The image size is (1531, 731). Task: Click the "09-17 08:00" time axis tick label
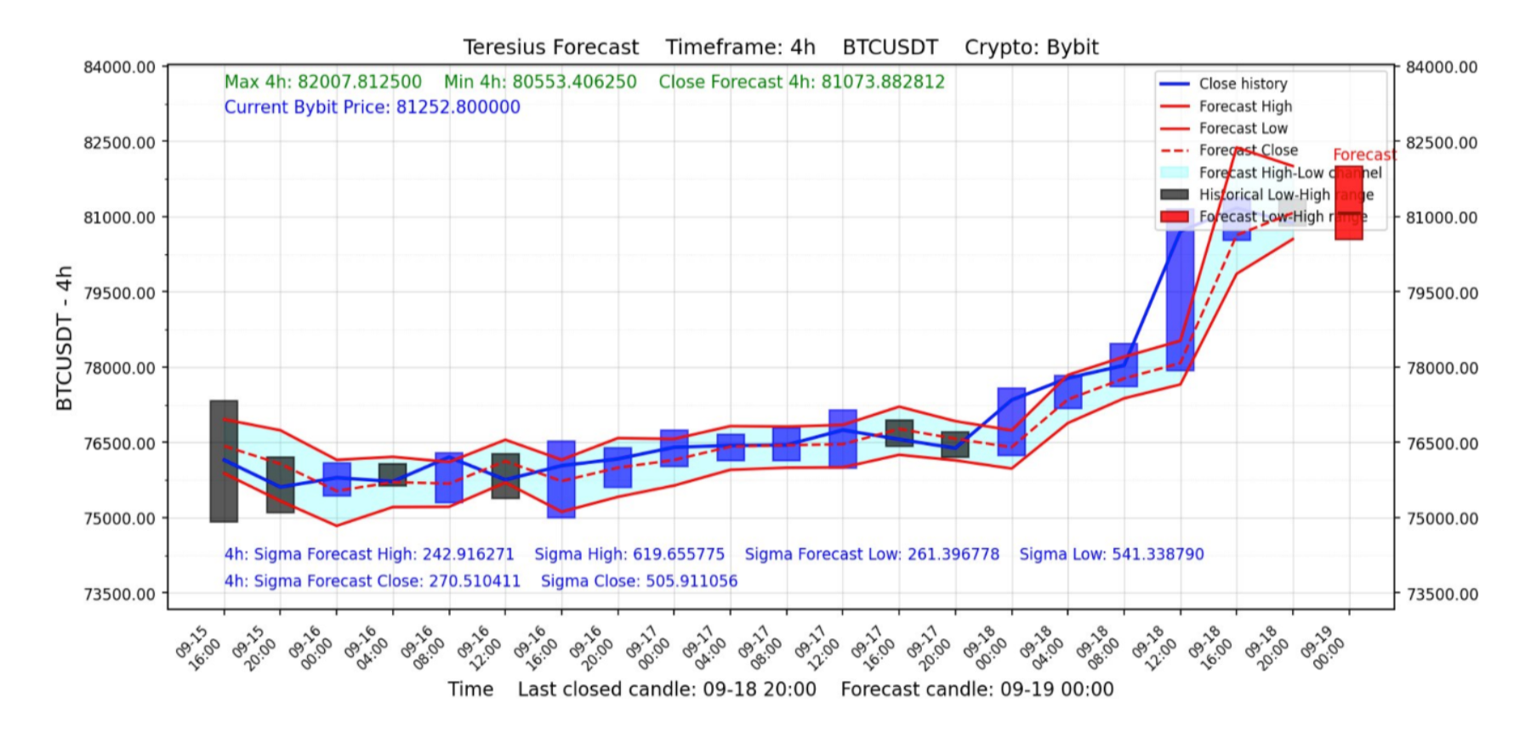[x=760, y=648]
